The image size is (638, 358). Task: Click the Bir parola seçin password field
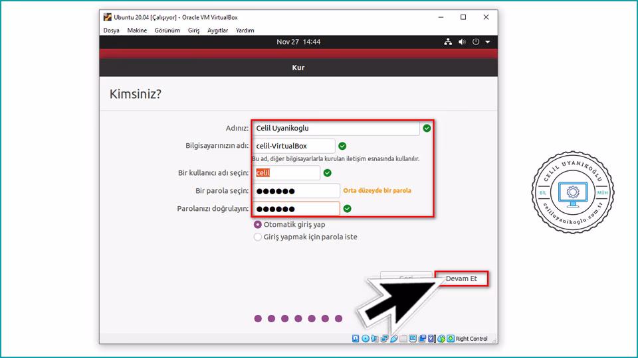296,191
